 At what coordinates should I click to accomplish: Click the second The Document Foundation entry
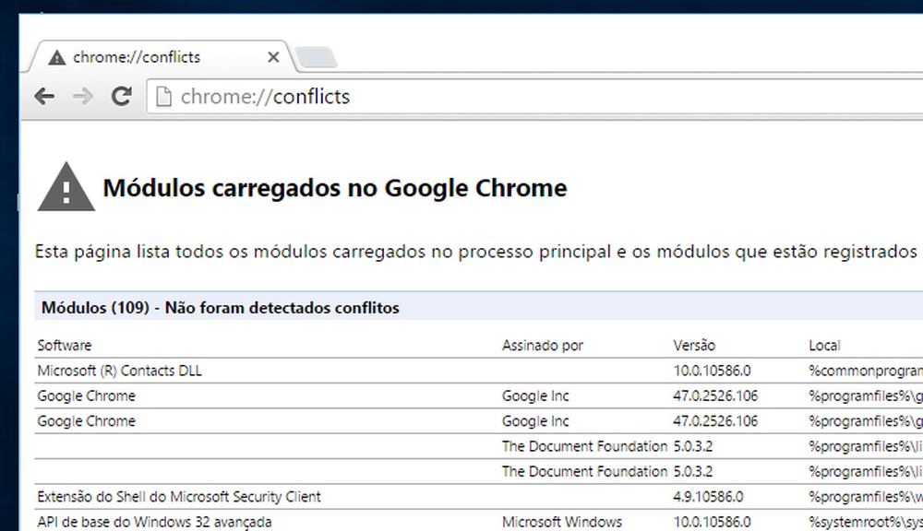[x=584, y=472]
